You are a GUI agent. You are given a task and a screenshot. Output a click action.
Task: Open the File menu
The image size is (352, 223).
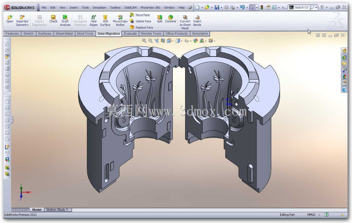point(44,8)
